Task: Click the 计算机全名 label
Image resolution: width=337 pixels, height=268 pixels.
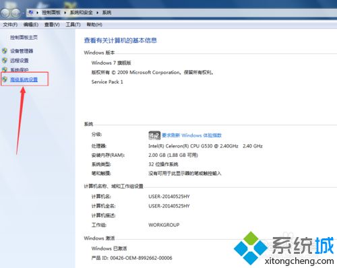Action: click(x=103, y=206)
